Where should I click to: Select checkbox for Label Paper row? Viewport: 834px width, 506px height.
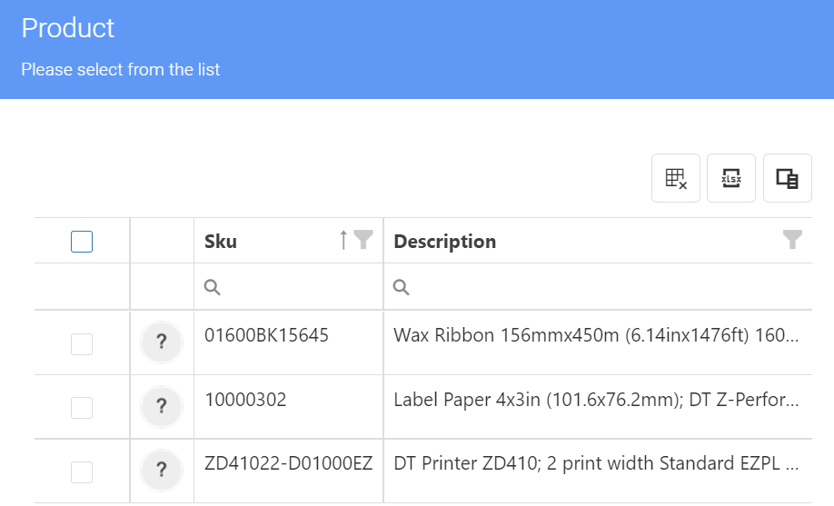tap(82, 408)
